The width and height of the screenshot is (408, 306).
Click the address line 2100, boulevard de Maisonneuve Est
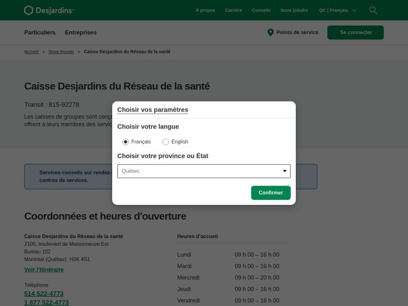[x=66, y=244]
